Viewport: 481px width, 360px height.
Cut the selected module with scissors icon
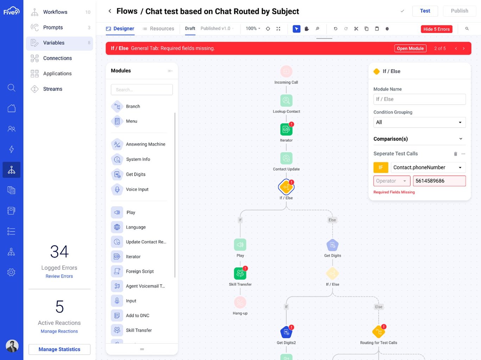[356, 29]
